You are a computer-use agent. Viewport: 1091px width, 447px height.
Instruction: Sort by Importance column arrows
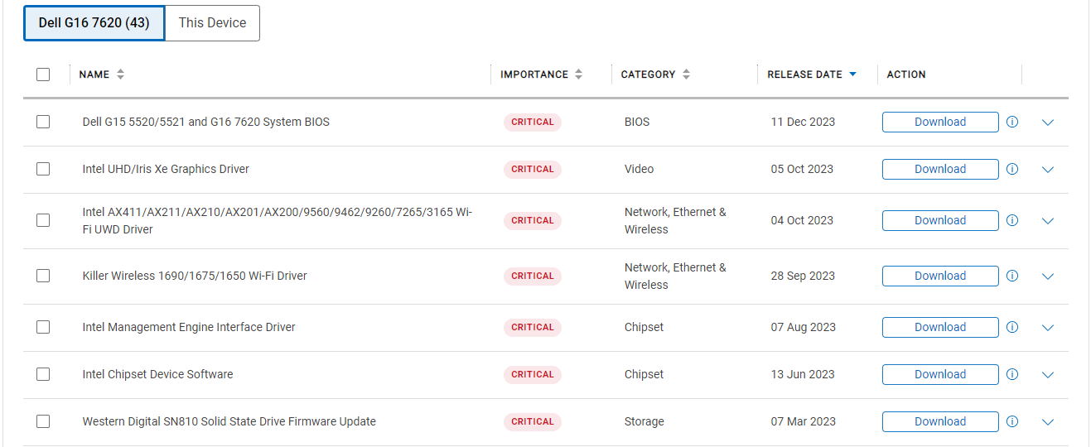[x=578, y=74]
